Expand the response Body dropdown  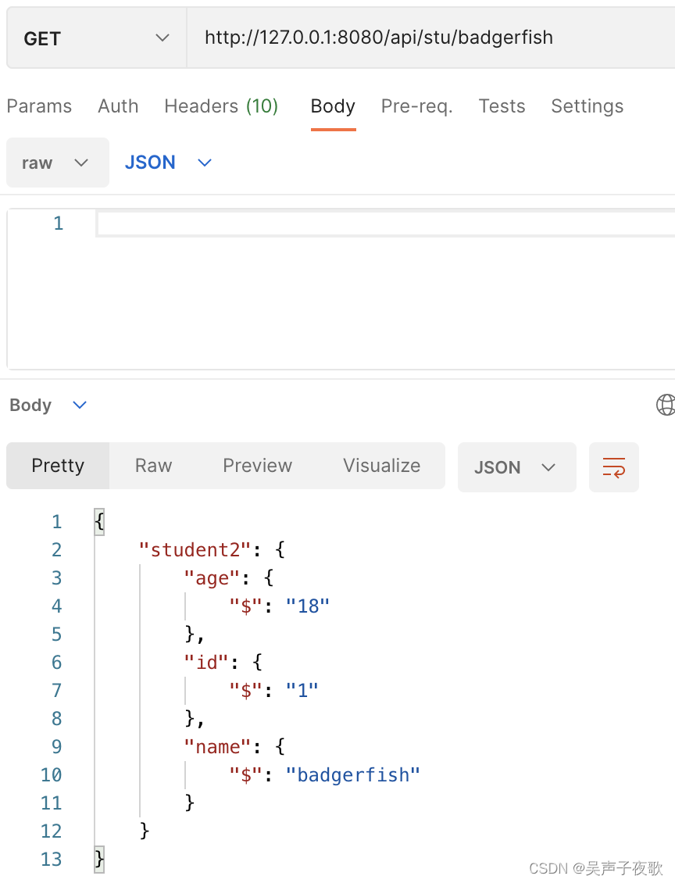(48, 405)
